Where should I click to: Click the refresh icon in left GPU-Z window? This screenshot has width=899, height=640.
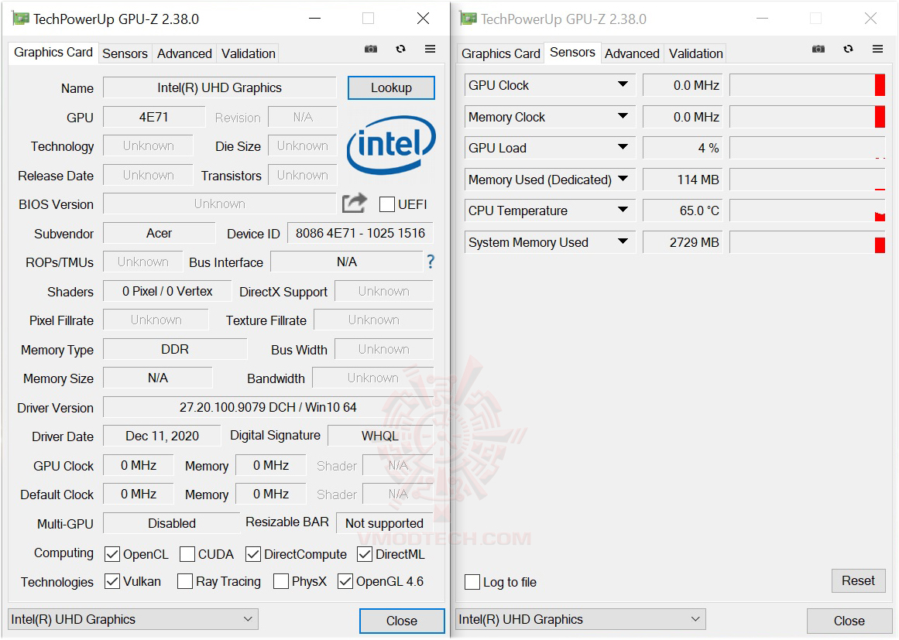point(401,50)
